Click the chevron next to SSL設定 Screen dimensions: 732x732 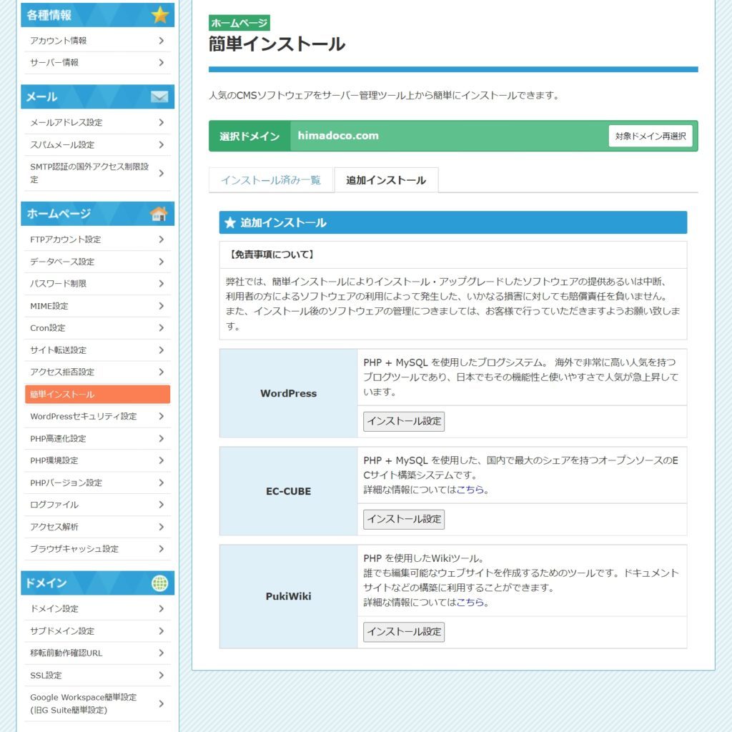click(x=162, y=676)
